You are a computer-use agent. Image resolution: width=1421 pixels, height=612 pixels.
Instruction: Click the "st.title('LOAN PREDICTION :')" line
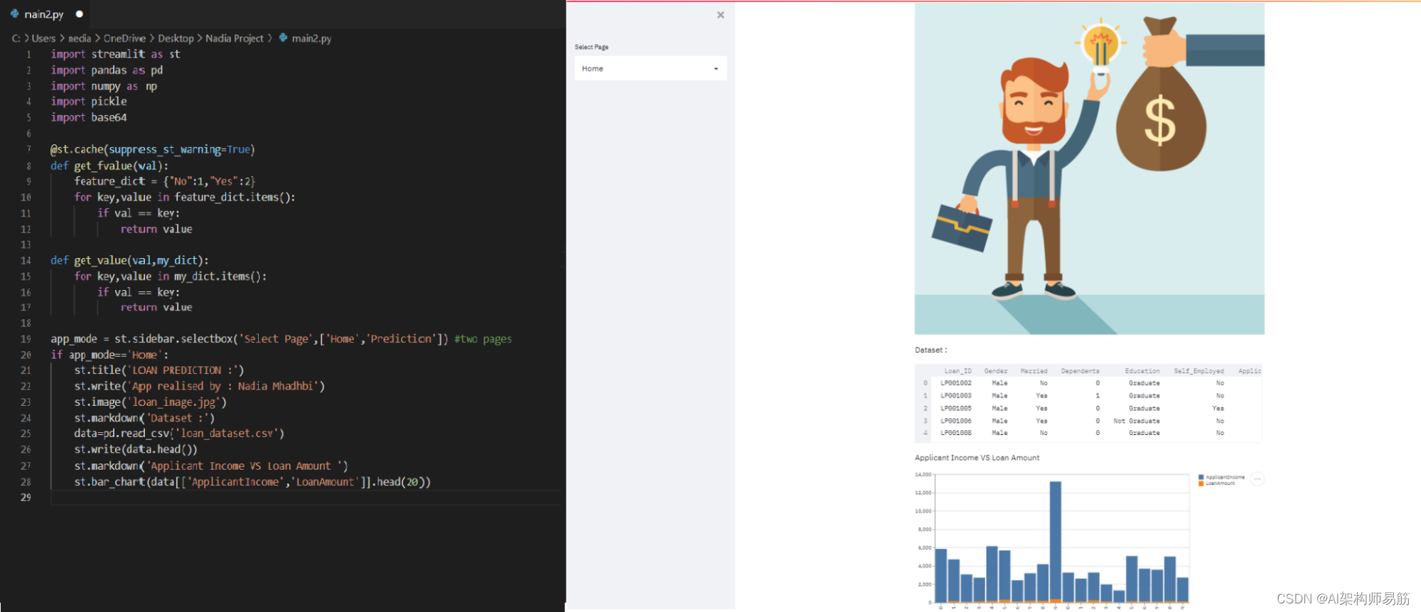159,370
